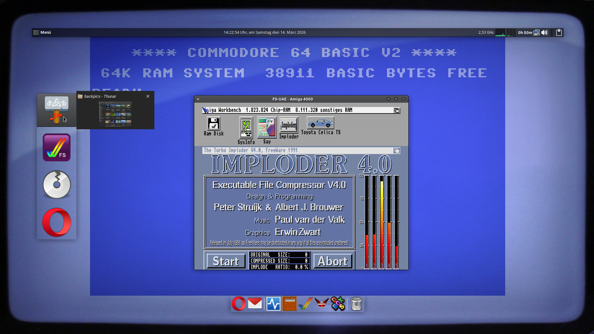
Task: Click channel 5 level meter bar
Action: coord(396,222)
